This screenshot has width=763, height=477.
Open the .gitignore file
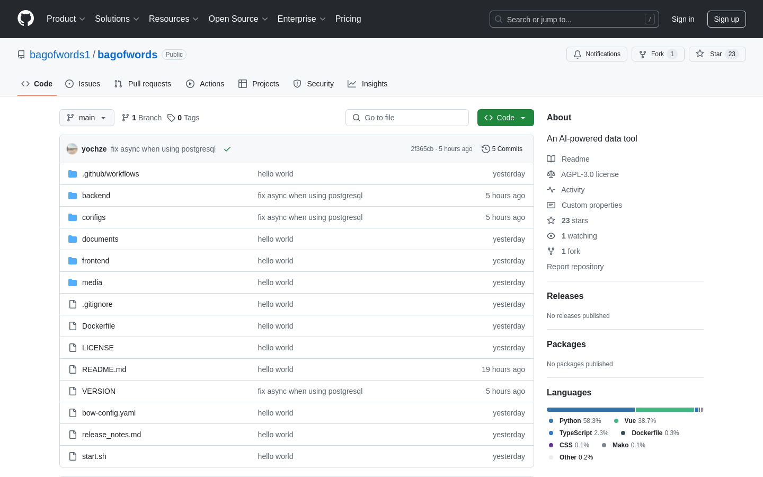97,304
